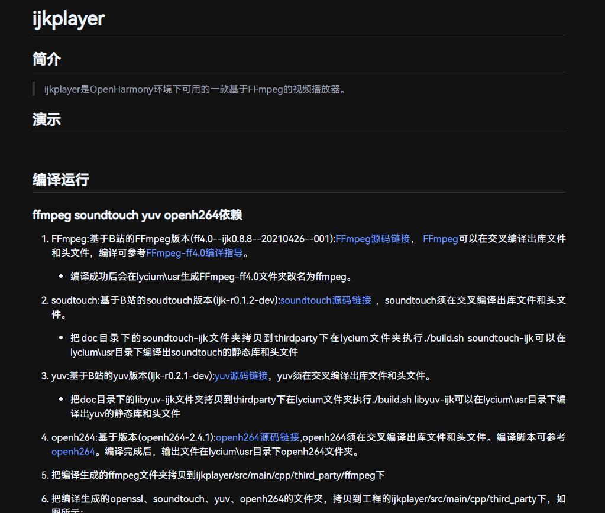Click the 编译运行 section heading
This screenshot has height=513, width=605.
(60, 180)
